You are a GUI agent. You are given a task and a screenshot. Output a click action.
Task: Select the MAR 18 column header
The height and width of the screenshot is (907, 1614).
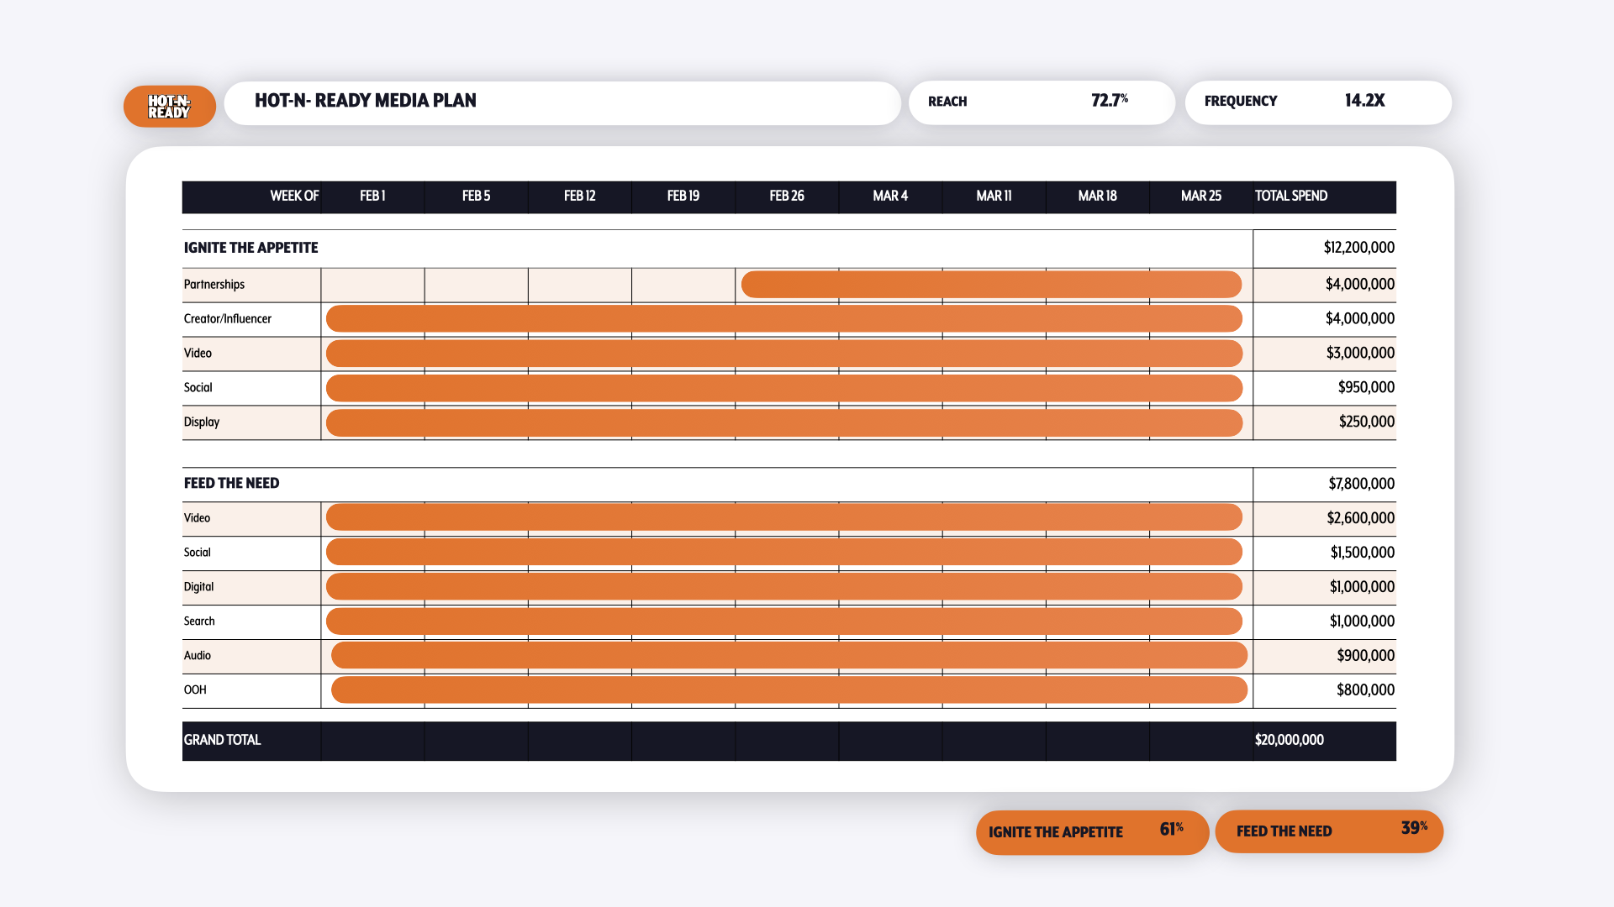(x=1097, y=197)
